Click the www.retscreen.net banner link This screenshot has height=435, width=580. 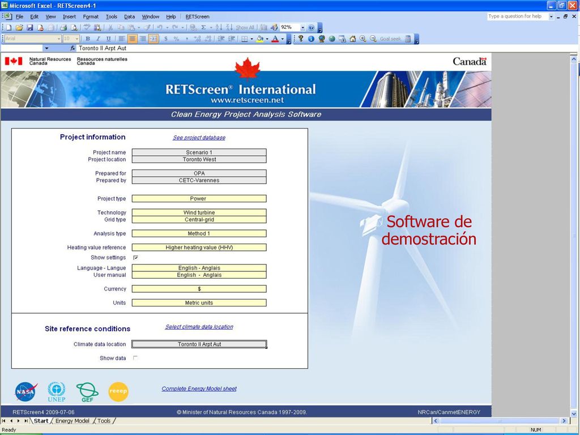[247, 100]
